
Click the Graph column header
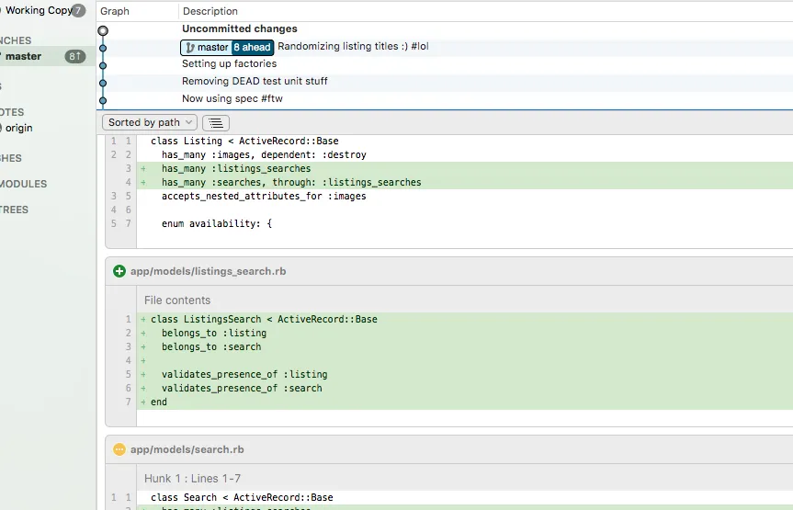115,11
